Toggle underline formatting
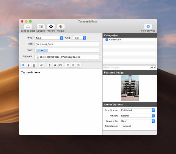 [x=34, y=65]
